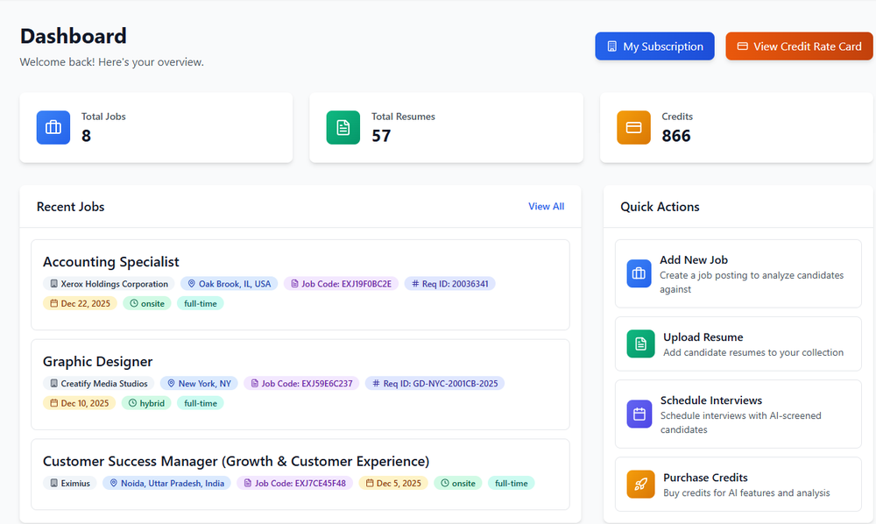The height and width of the screenshot is (524, 876).
Task: Click the Add New Job briefcase icon
Action: tap(639, 273)
